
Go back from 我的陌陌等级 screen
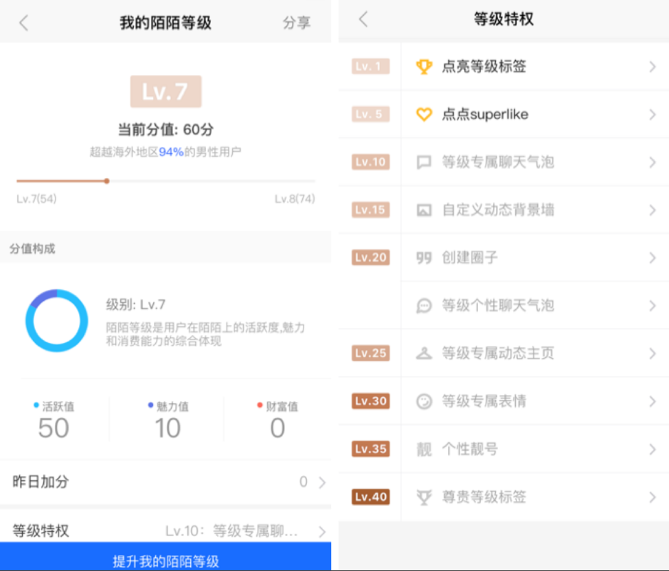point(24,23)
